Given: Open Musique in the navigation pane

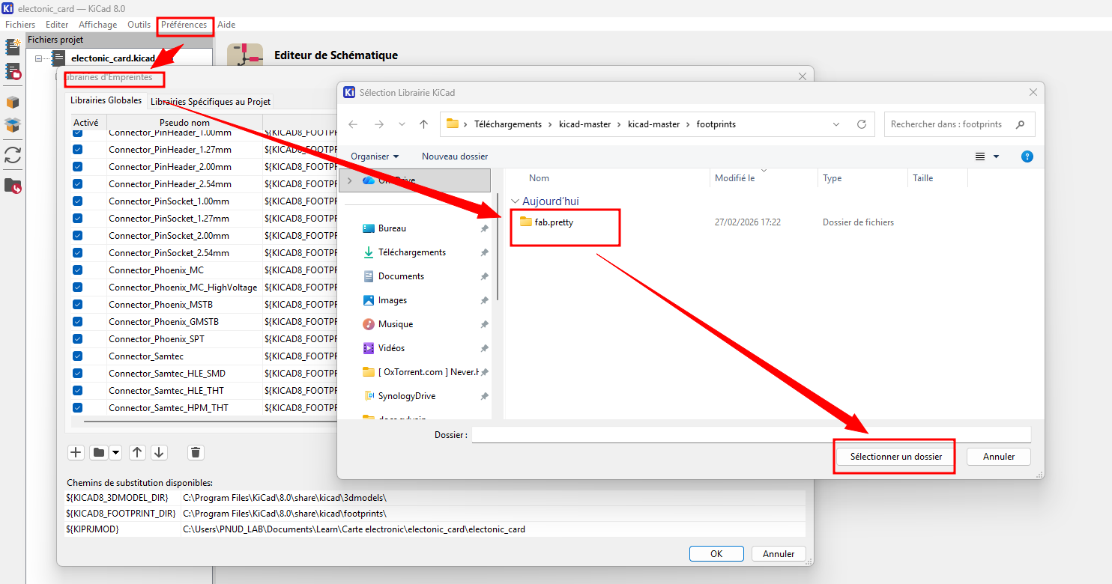Looking at the screenshot, I should 395,324.
